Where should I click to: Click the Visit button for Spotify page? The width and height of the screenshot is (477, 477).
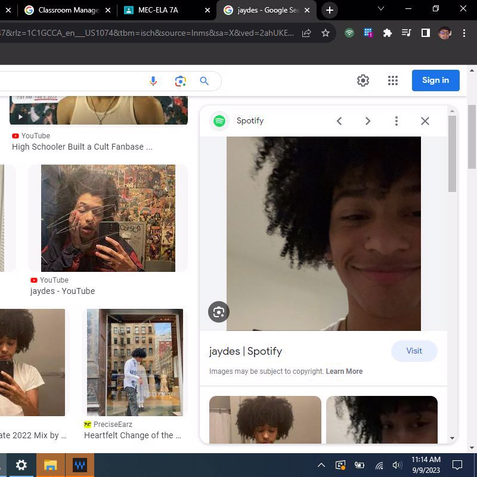click(x=414, y=351)
